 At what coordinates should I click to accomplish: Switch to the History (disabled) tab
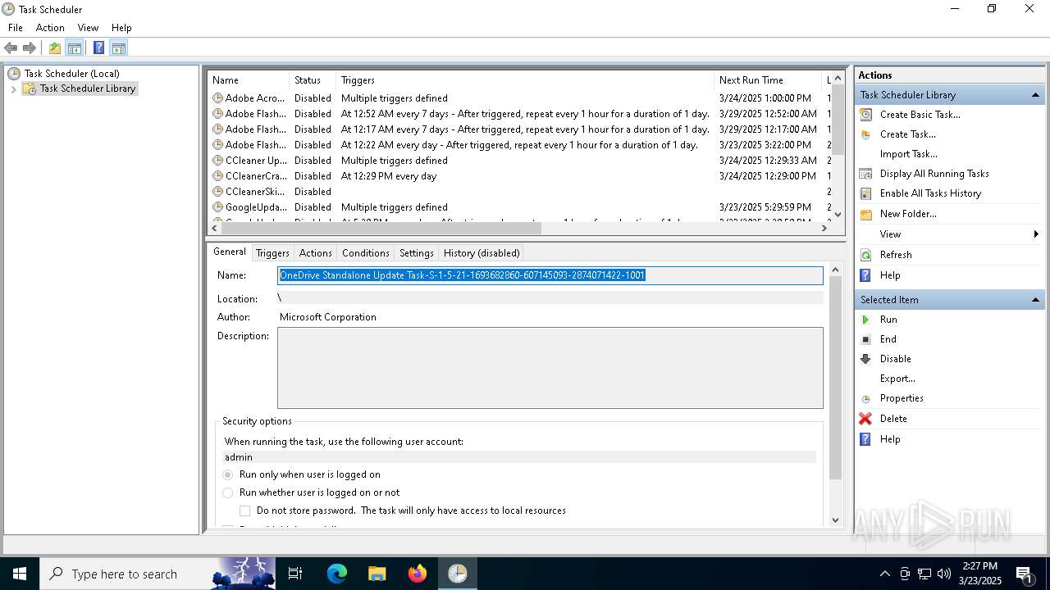coord(482,253)
